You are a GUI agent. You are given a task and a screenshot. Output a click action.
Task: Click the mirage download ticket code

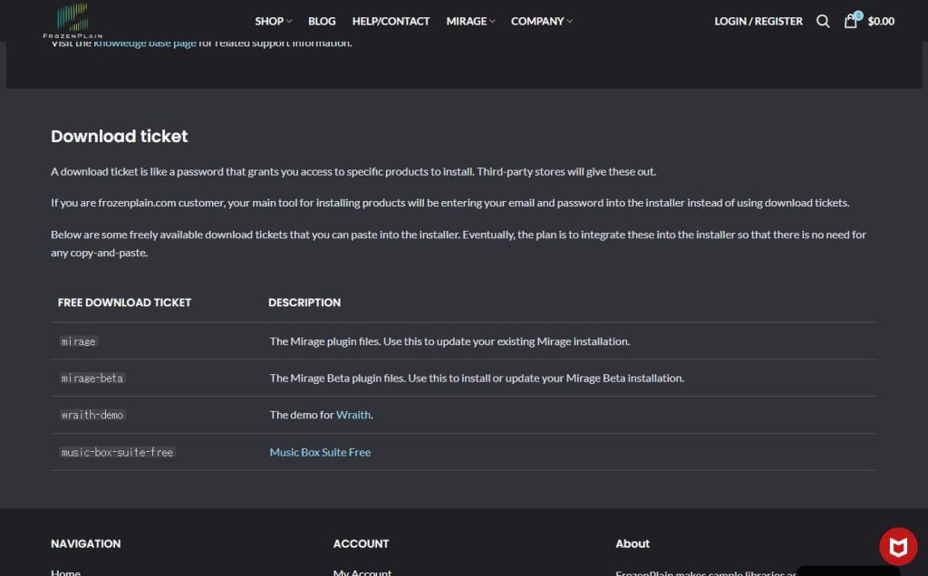tap(79, 341)
